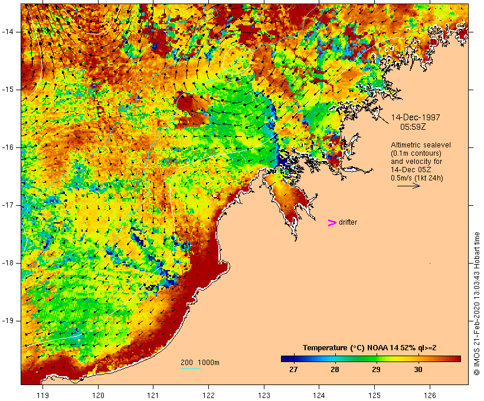Click latitude axis label '-15'
The height and width of the screenshot is (401, 484).
click(8, 90)
